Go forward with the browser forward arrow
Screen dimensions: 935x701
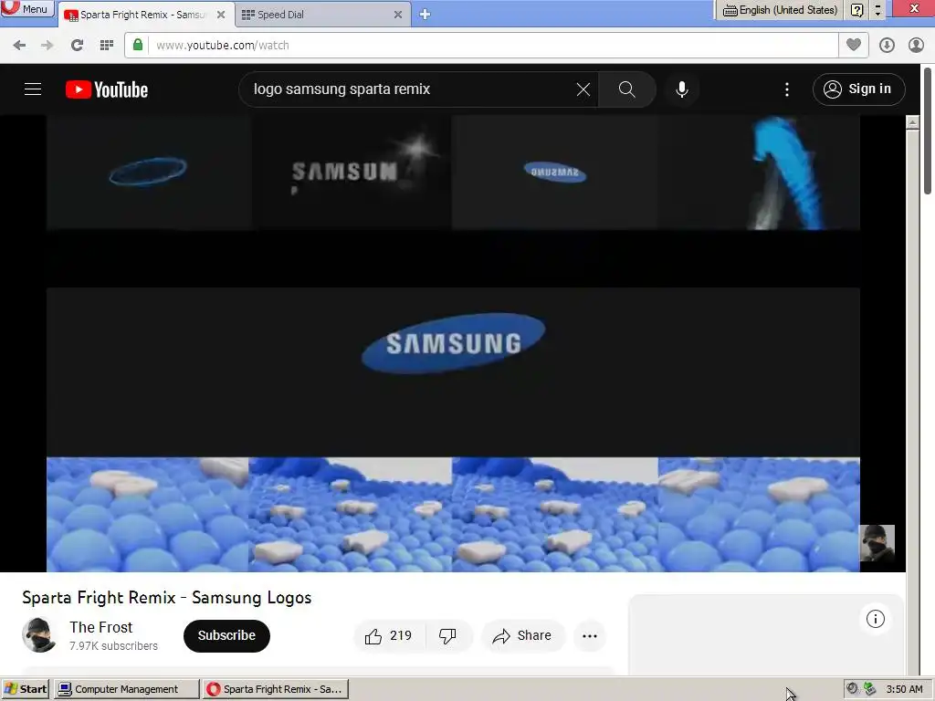pos(47,46)
